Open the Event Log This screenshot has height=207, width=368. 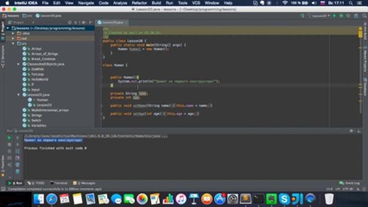[x=350, y=183]
